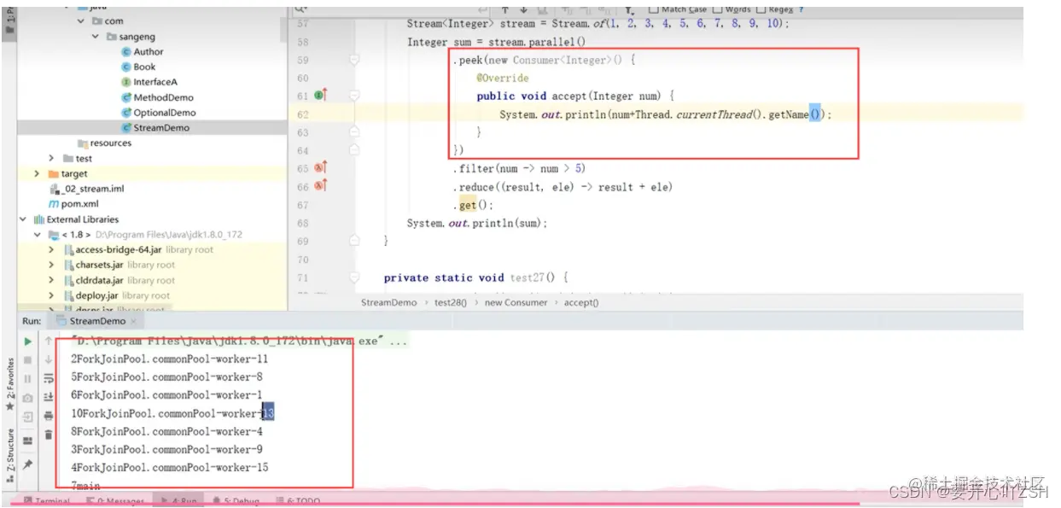Click the down arrow in Run console toolbar

click(49, 360)
